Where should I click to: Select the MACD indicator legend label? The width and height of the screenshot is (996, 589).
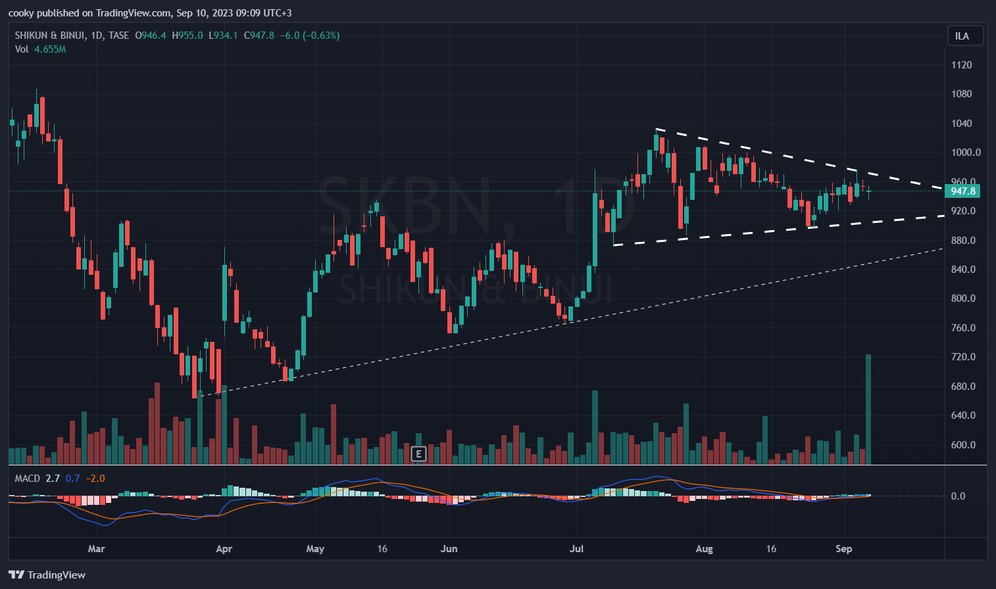tap(28, 479)
